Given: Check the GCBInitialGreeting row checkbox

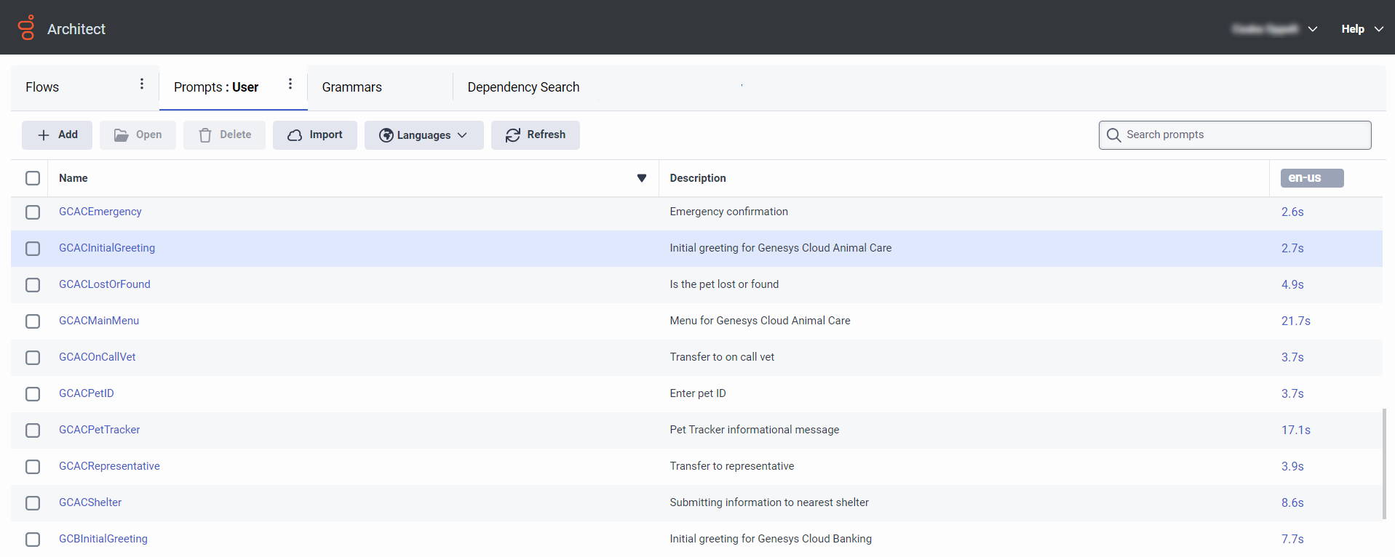Looking at the screenshot, I should coord(33,540).
